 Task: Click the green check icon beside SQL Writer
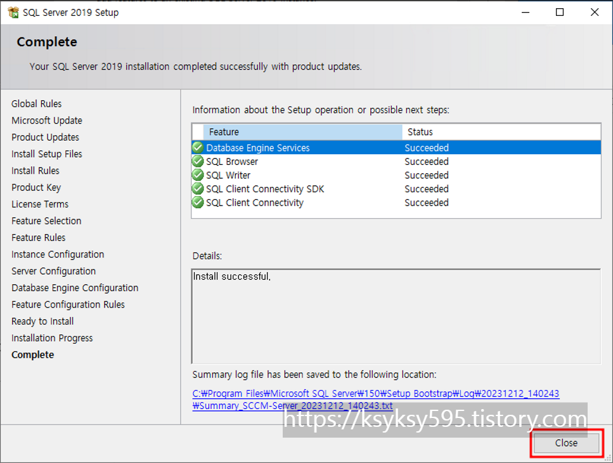click(x=198, y=175)
